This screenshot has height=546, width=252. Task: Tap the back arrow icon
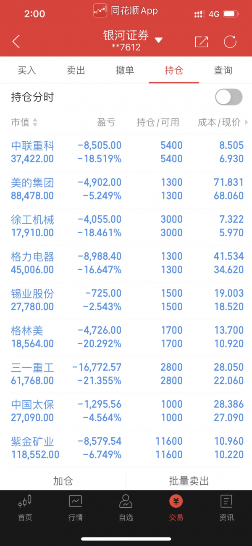[x=16, y=41]
